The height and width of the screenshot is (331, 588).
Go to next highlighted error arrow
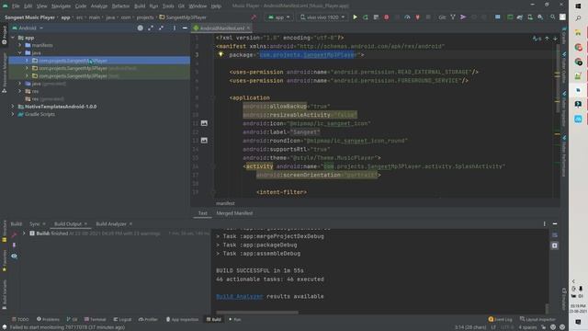coord(555,39)
